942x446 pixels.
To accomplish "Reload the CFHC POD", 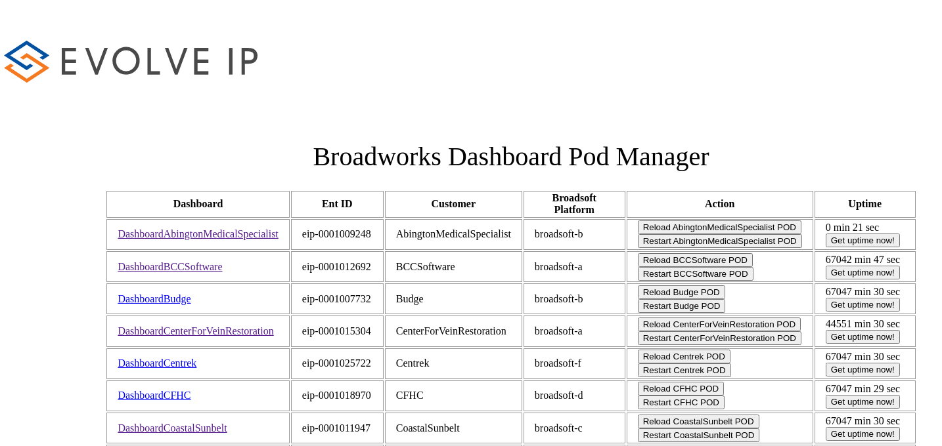I will tap(681, 389).
